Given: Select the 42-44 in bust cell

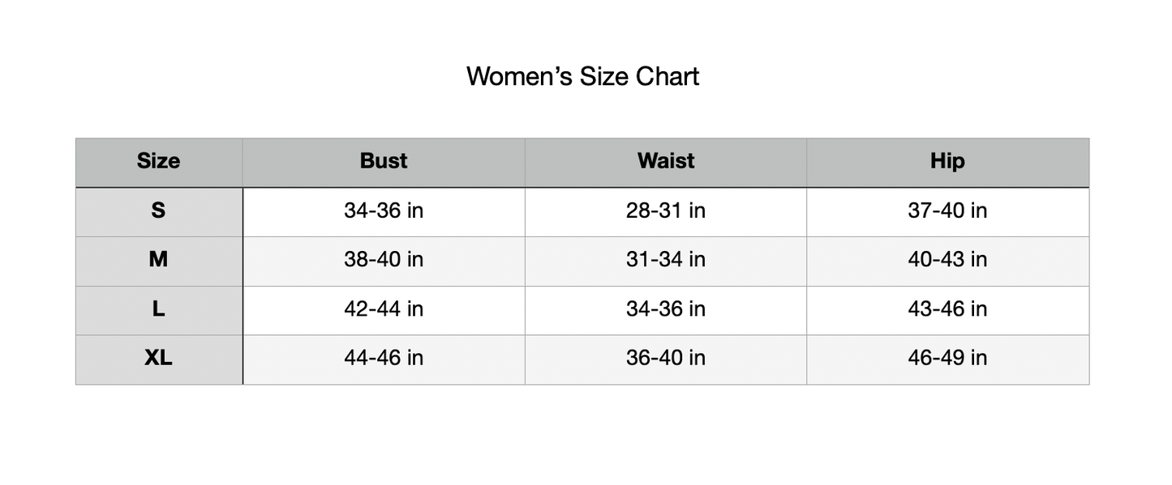Looking at the screenshot, I should pyautogui.click(x=384, y=309).
